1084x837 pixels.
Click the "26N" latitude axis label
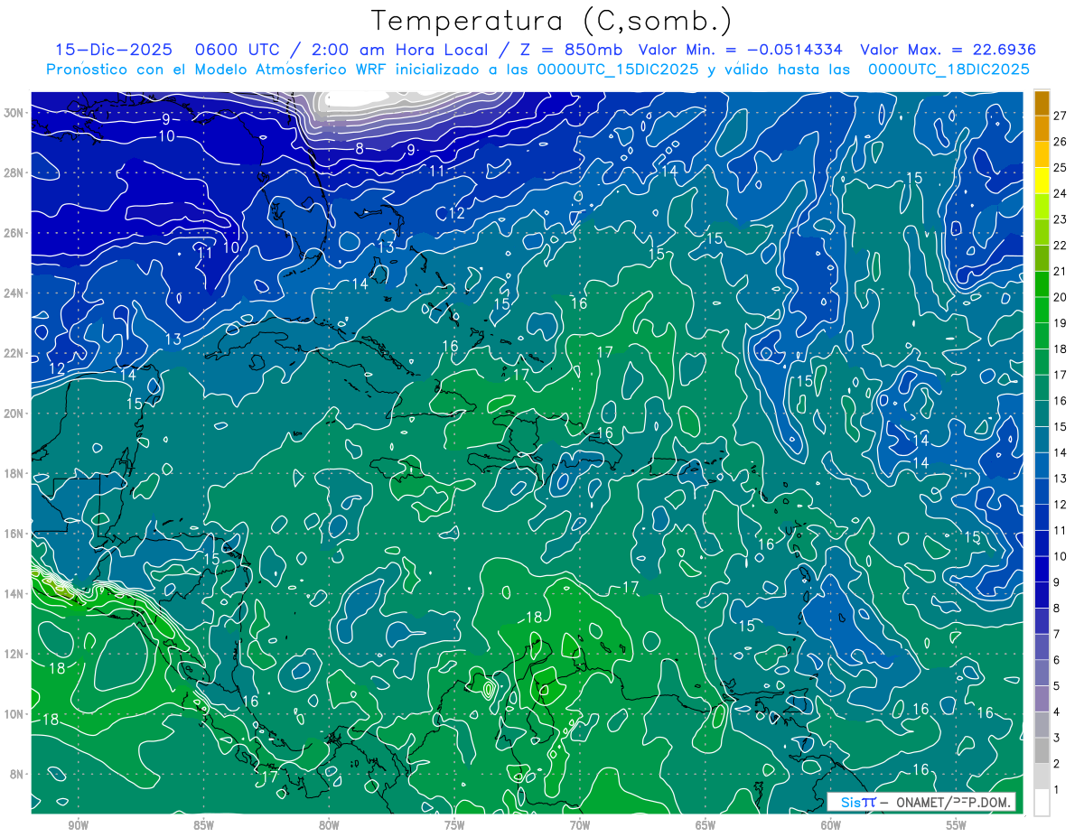14,233
